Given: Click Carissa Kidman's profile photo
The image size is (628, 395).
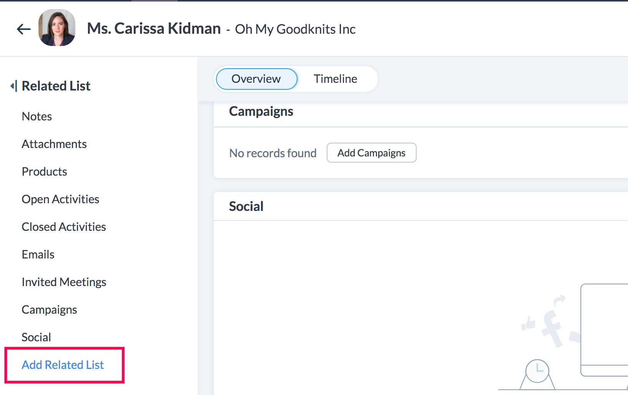Looking at the screenshot, I should [x=57, y=28].
